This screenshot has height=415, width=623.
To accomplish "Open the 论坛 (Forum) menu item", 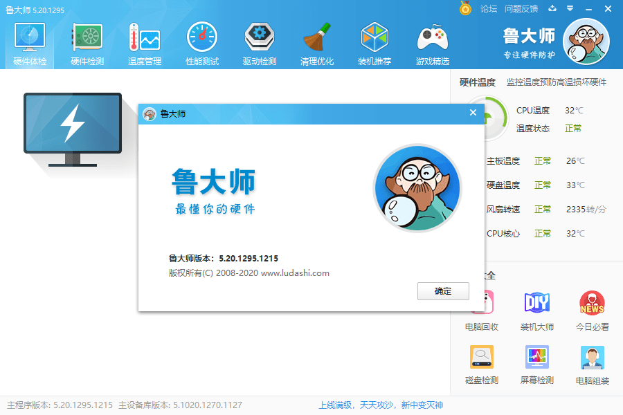I will tap(487, 9).
